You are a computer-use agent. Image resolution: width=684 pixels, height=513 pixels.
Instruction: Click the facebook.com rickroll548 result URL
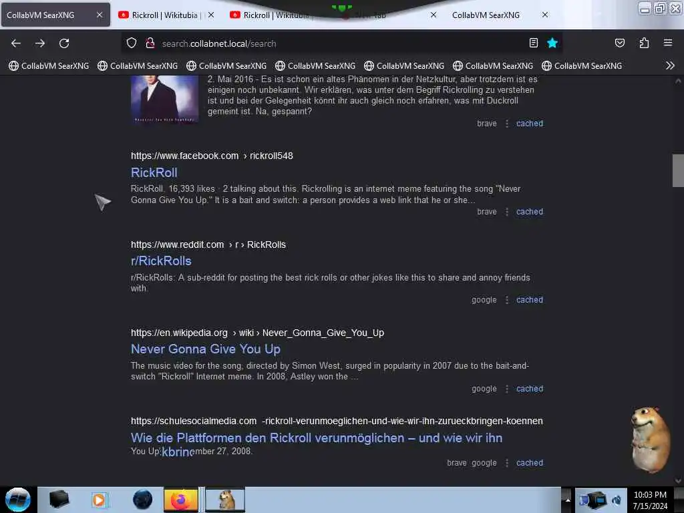(x=212, y=156)
